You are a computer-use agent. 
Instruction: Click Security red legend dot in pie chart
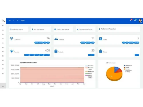point(124,67)
